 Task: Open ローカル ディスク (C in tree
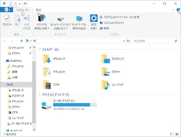pos(20,124)
